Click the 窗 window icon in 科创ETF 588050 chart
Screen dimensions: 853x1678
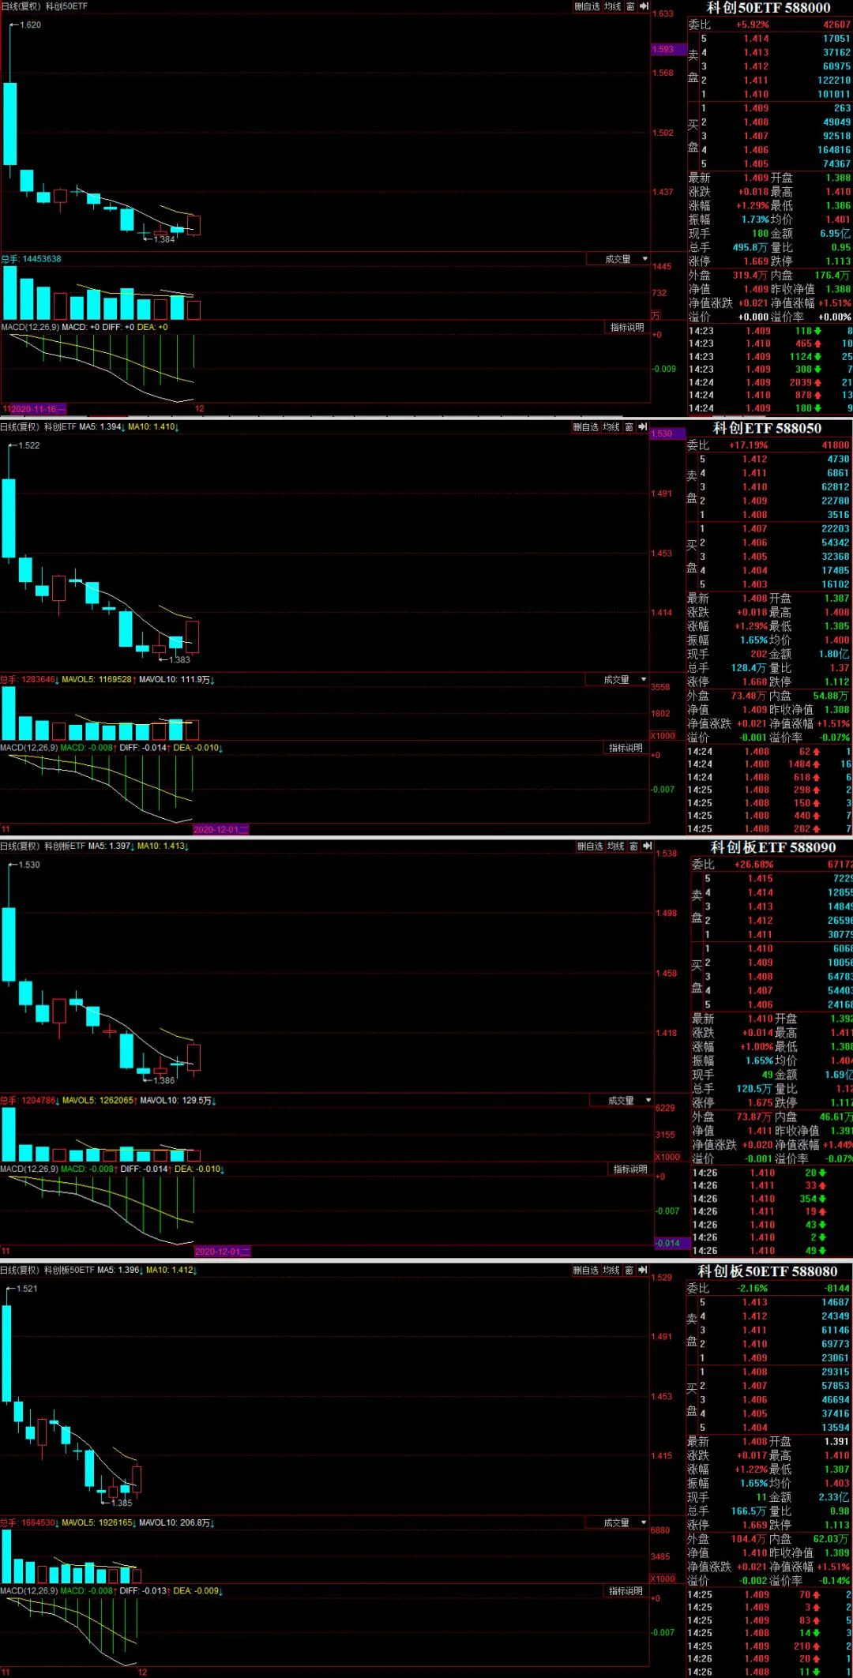[x=629, y=427]
